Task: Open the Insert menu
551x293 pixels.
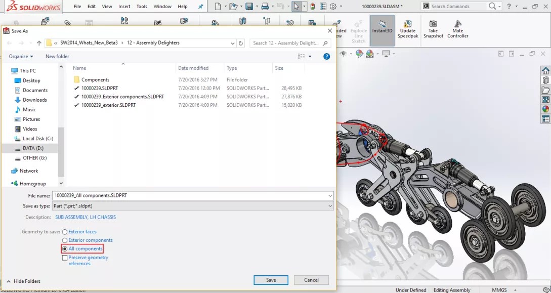Action: click(123, 7)
